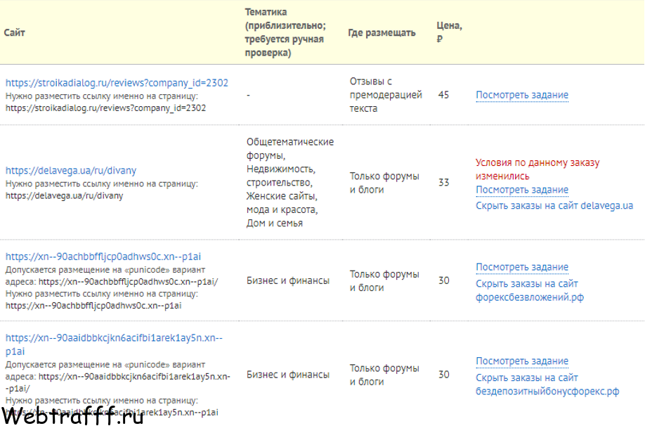Click the Отзывы с премодерацией текста cell
Viewport: 645px width, 426px height.
[x=386, y=95]
